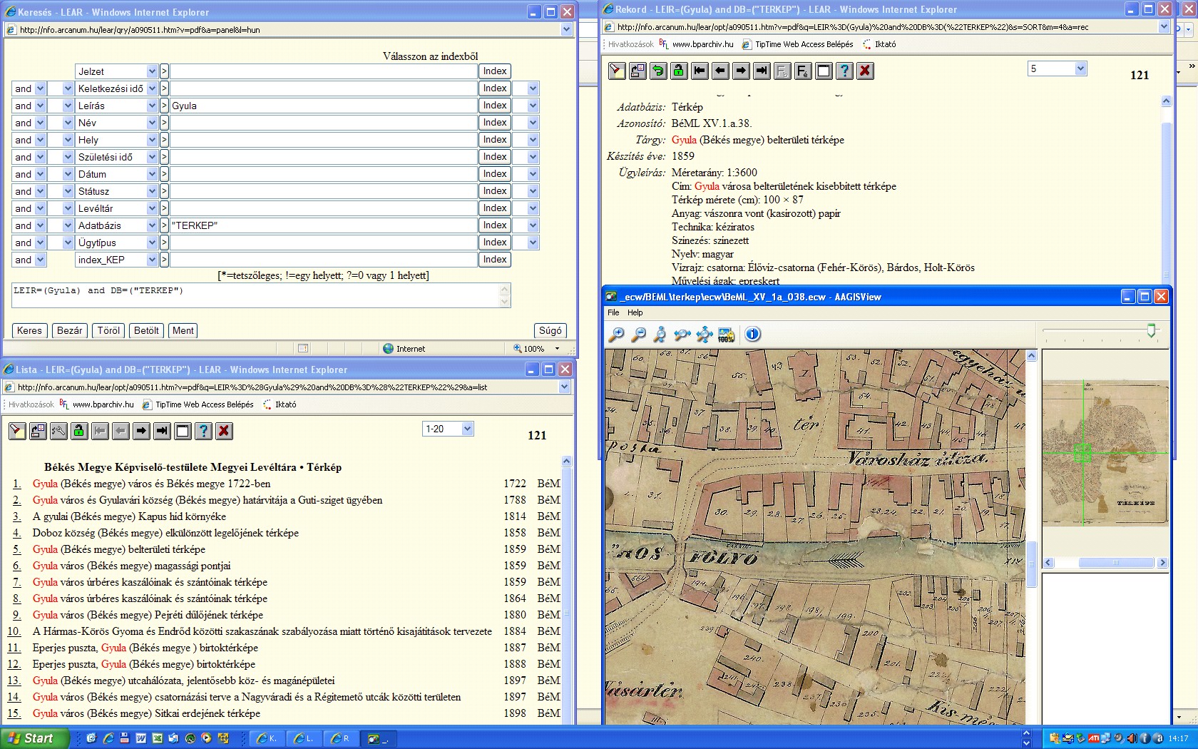The image size is (1198, 749).
Task: Click the blank window icon in Rekord toolbar
Action: tap(824, 71)
